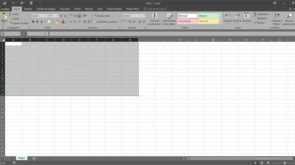Open the General number format dropdown
295x165 pixels.
coord(145,16)
